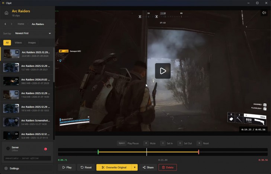
Task: Switch to the All filter tab
Action: point(7,43)
